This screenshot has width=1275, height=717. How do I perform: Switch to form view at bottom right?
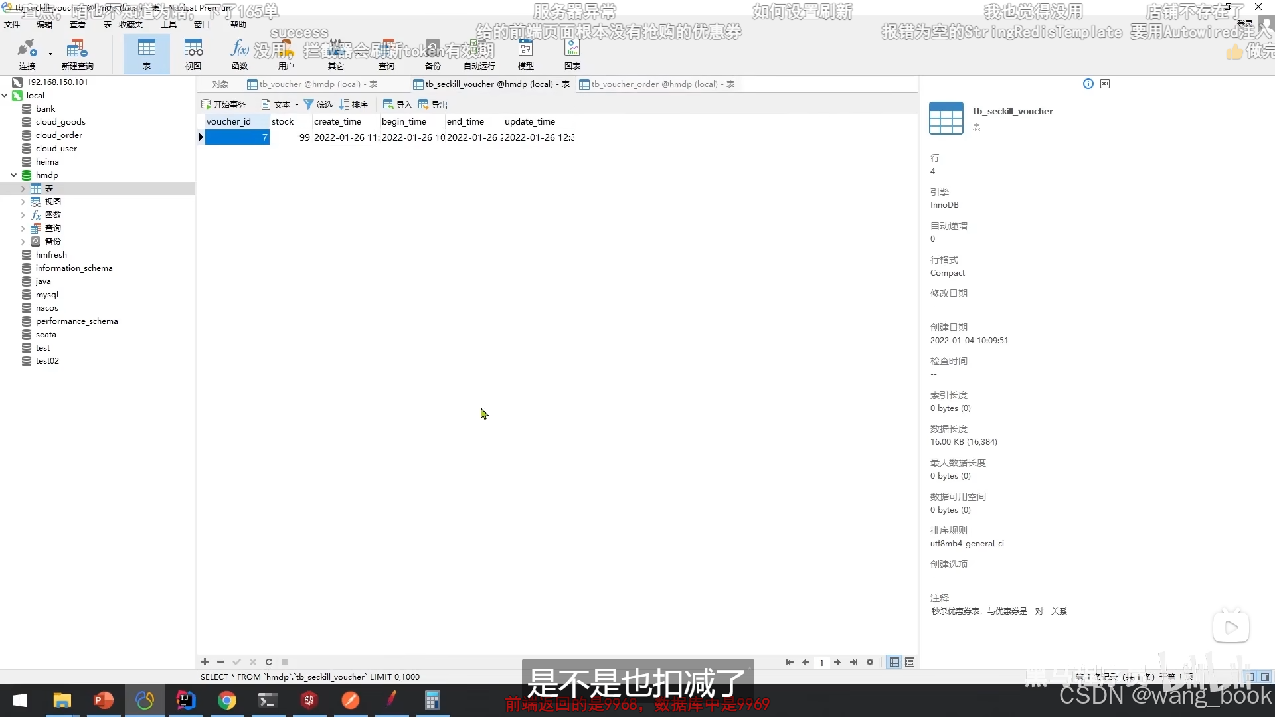point(910,662)
